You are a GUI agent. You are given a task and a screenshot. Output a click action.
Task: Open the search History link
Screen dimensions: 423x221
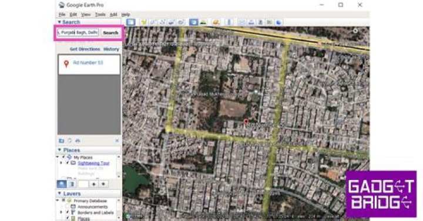(111, 49)
